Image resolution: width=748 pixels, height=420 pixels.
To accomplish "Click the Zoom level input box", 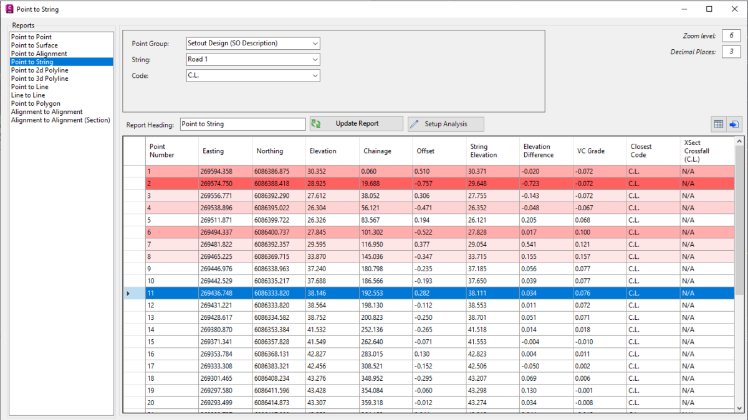I will (731, 36).
